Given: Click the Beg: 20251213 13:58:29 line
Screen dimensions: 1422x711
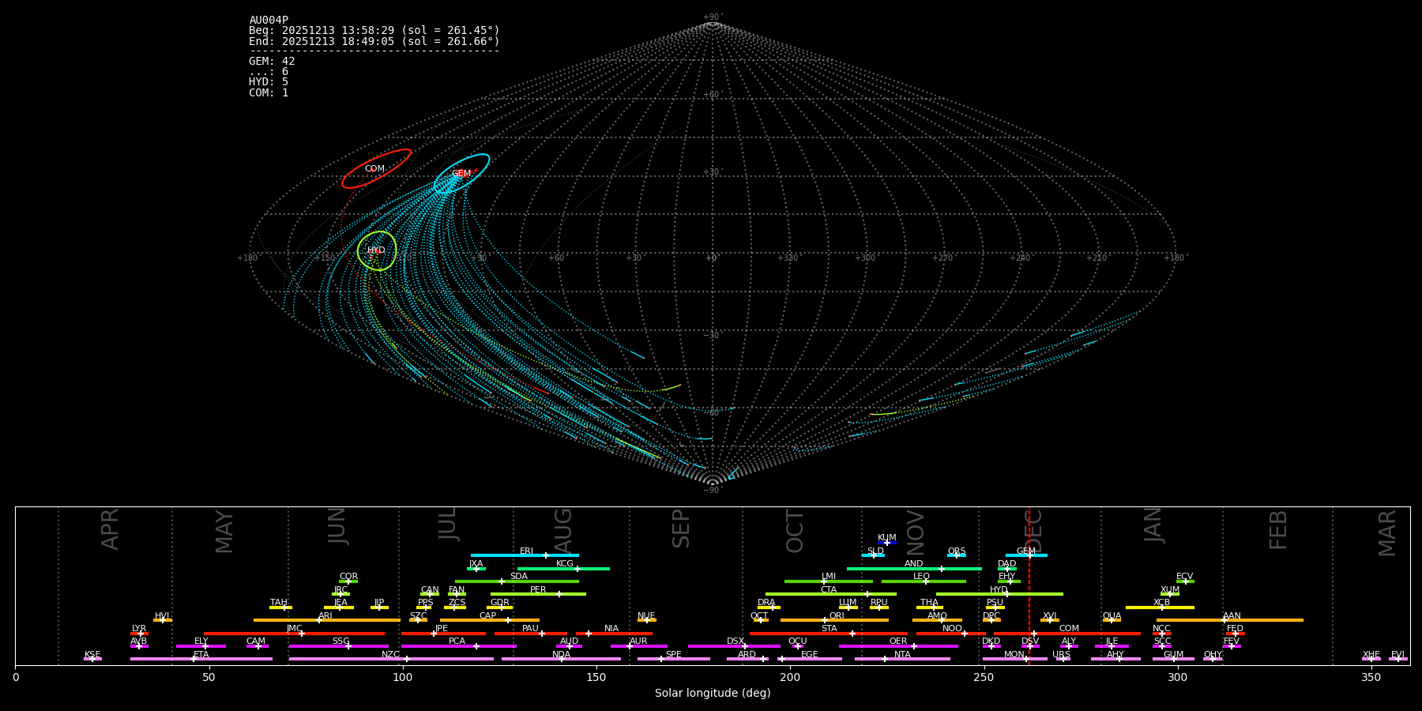Looking at the screenshot, I should click(374, 31).
